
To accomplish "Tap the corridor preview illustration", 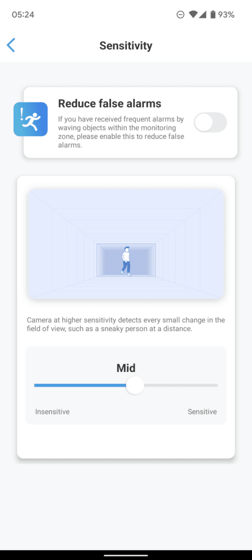I will tap(126, 244).
